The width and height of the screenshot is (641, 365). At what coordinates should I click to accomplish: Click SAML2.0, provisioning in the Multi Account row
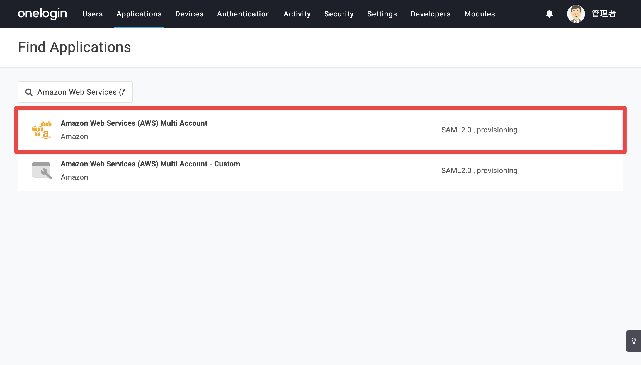click(x=479, y=130)
